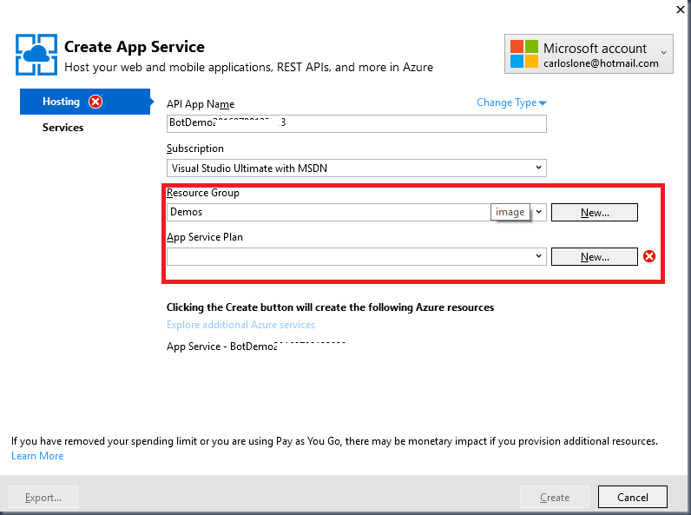The width and height of the screenshot is (691, 515).
Task: Click the error icon beside App Service Plan
Action: (x=649, y=256)
